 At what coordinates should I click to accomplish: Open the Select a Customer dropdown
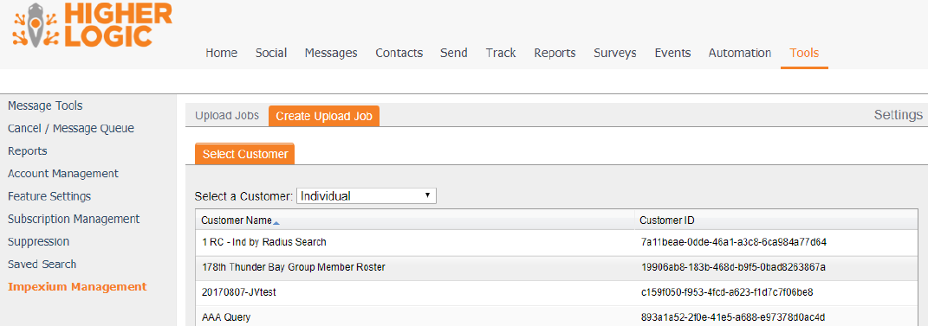click(366, 196)
